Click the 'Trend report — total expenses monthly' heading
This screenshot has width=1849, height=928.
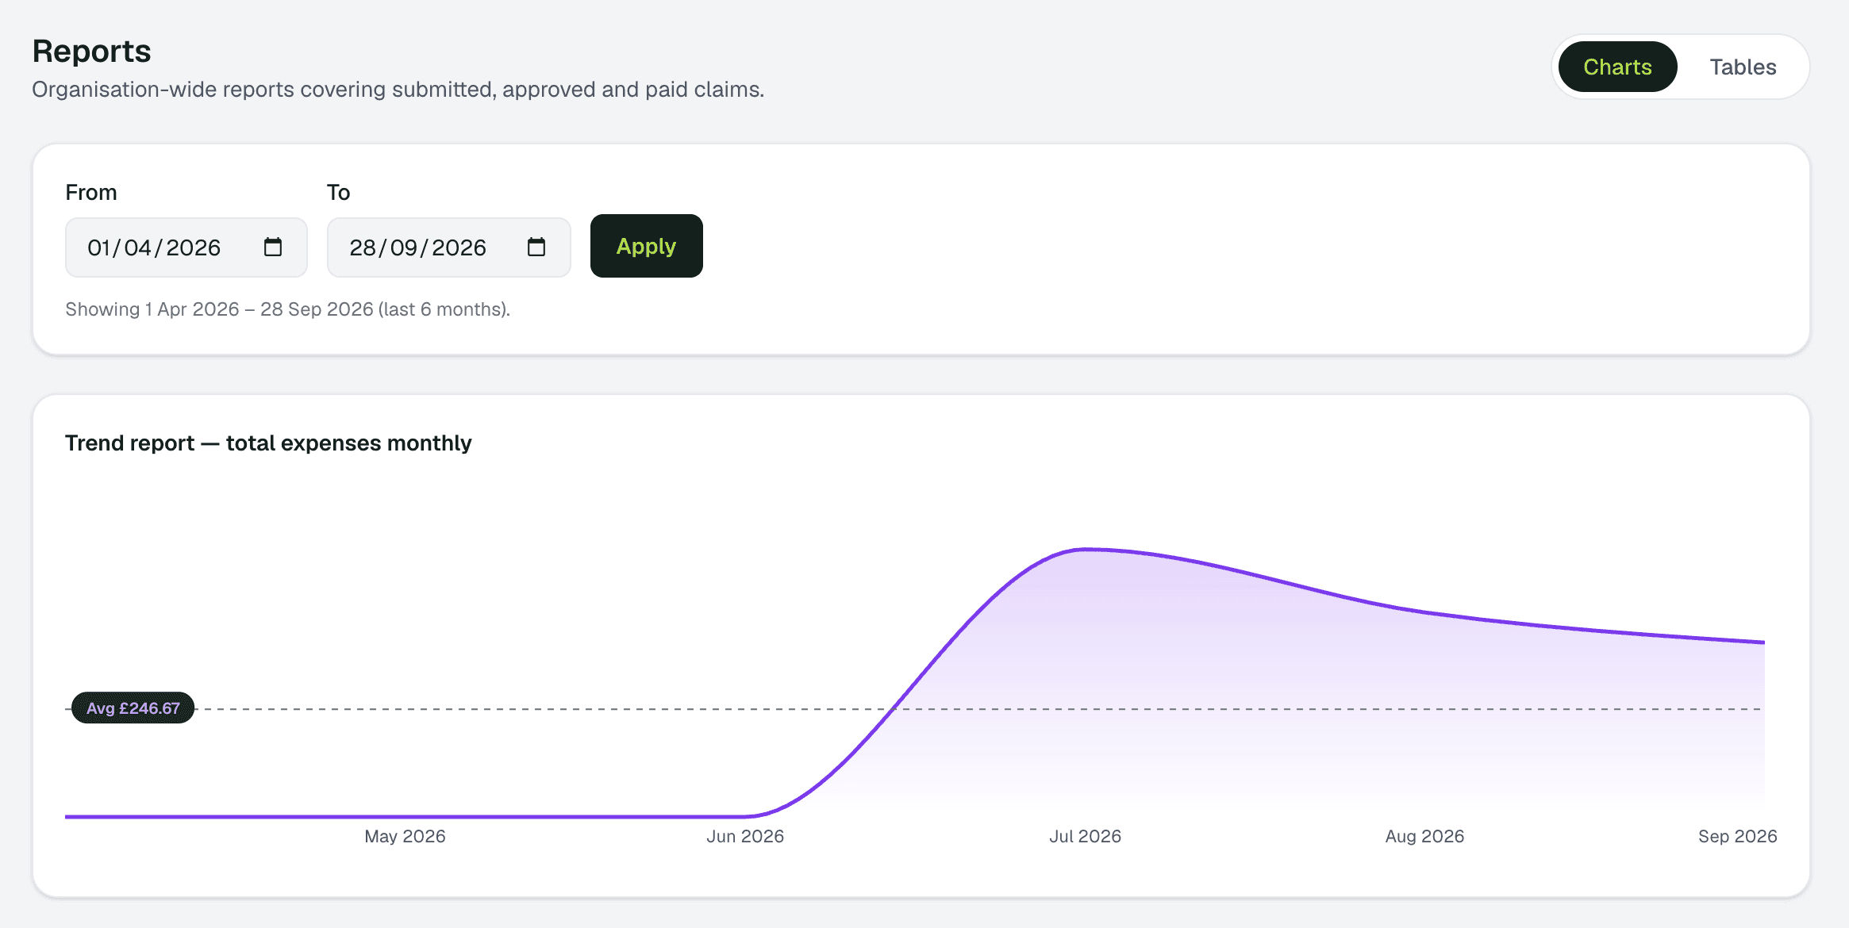pyautogui.click(x=268, y=443)
